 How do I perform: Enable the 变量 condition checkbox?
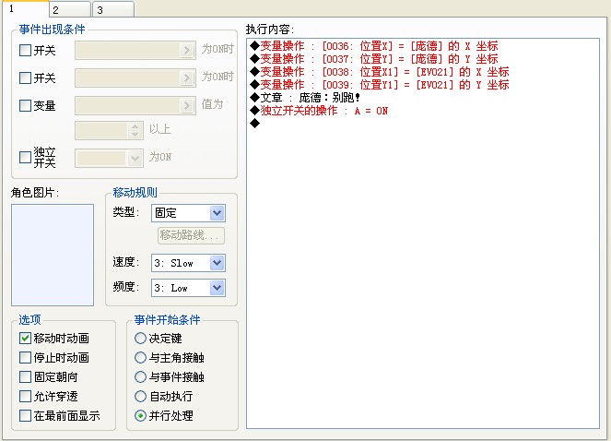pos(25,105)
